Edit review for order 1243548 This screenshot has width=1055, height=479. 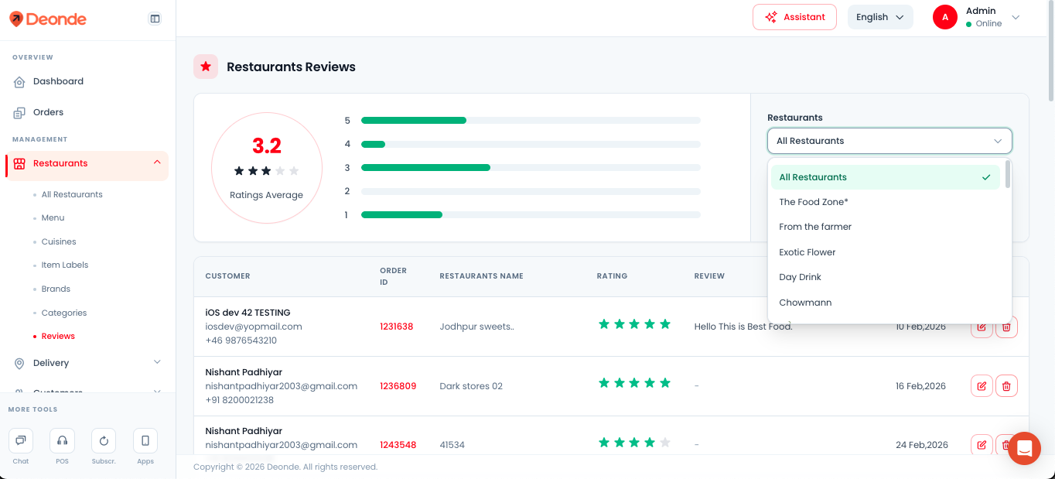[982, 445]
